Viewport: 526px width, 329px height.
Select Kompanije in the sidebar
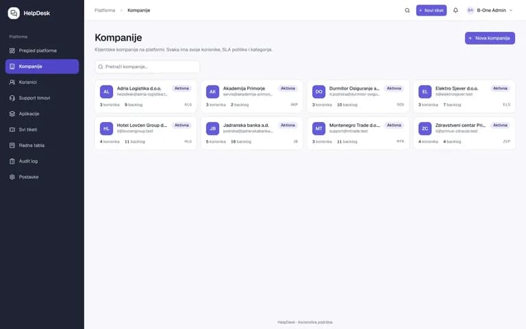(42, 66)
